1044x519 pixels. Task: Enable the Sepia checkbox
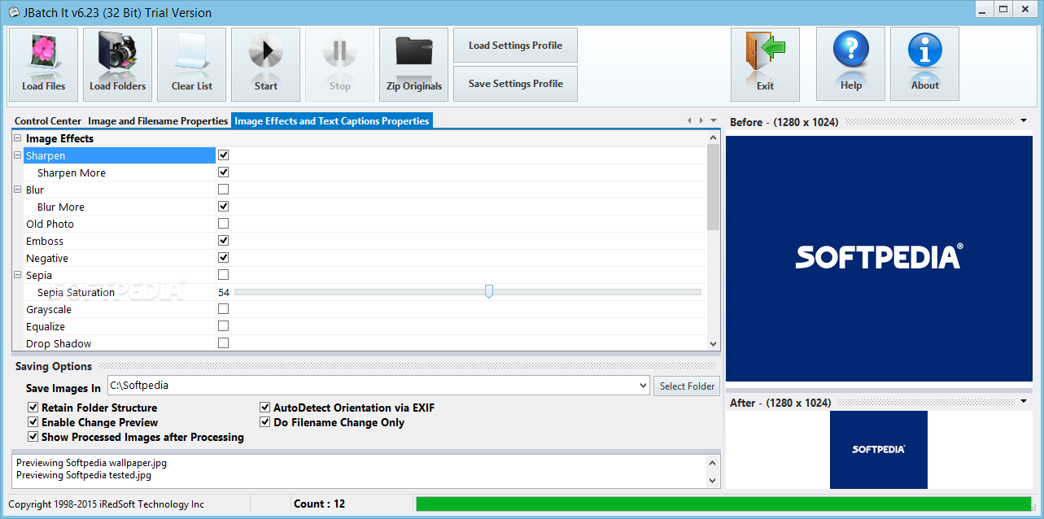pos(224,274)
